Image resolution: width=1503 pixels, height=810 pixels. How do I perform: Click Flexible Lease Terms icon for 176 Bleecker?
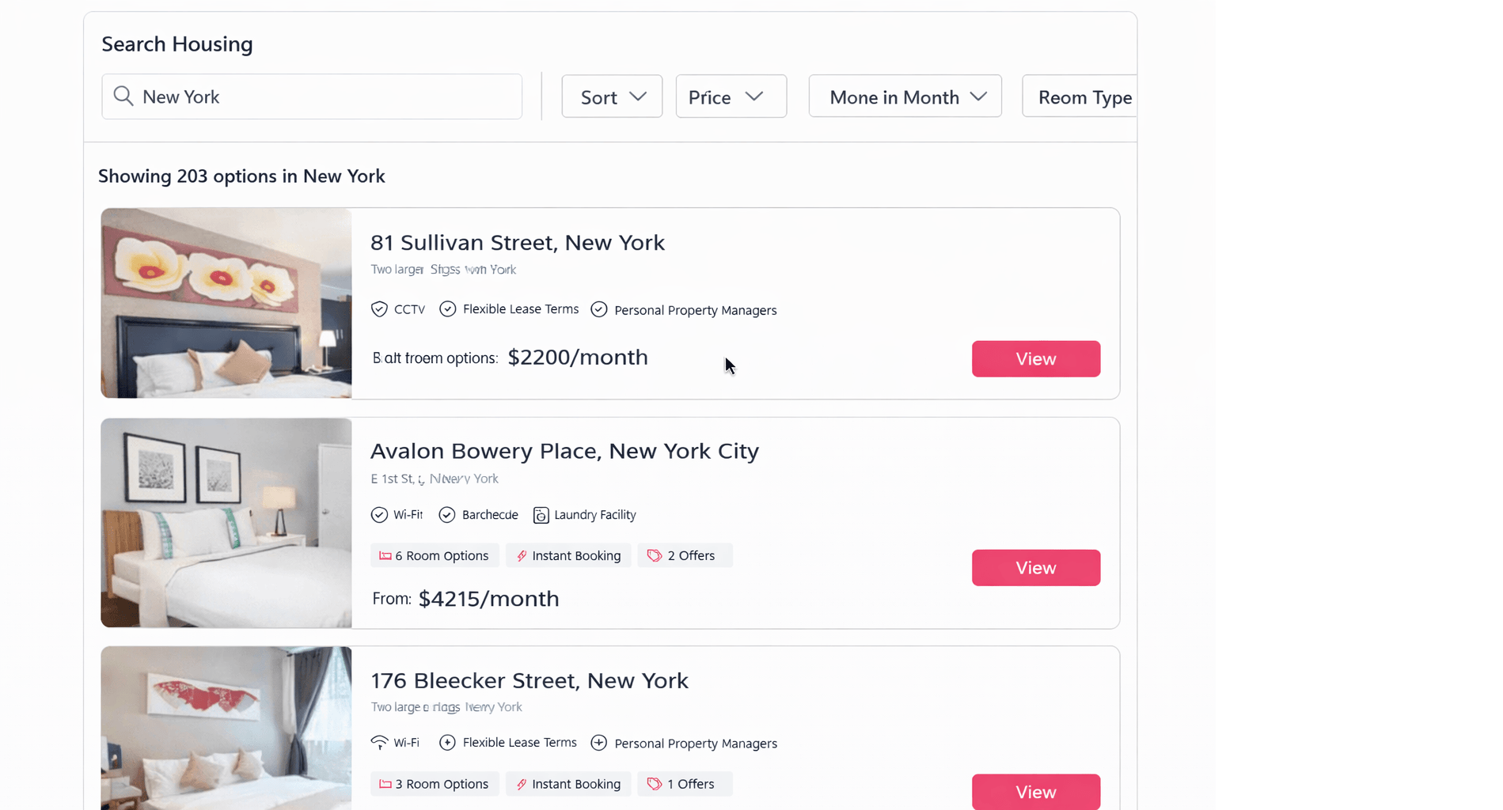click(447, 743)
